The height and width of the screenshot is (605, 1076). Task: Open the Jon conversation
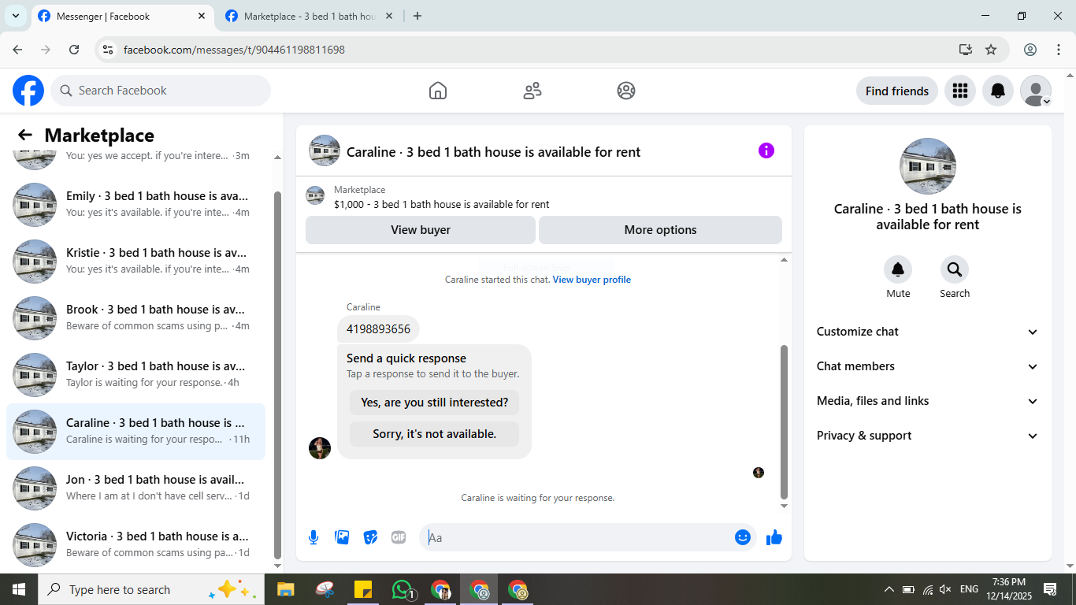135,488
